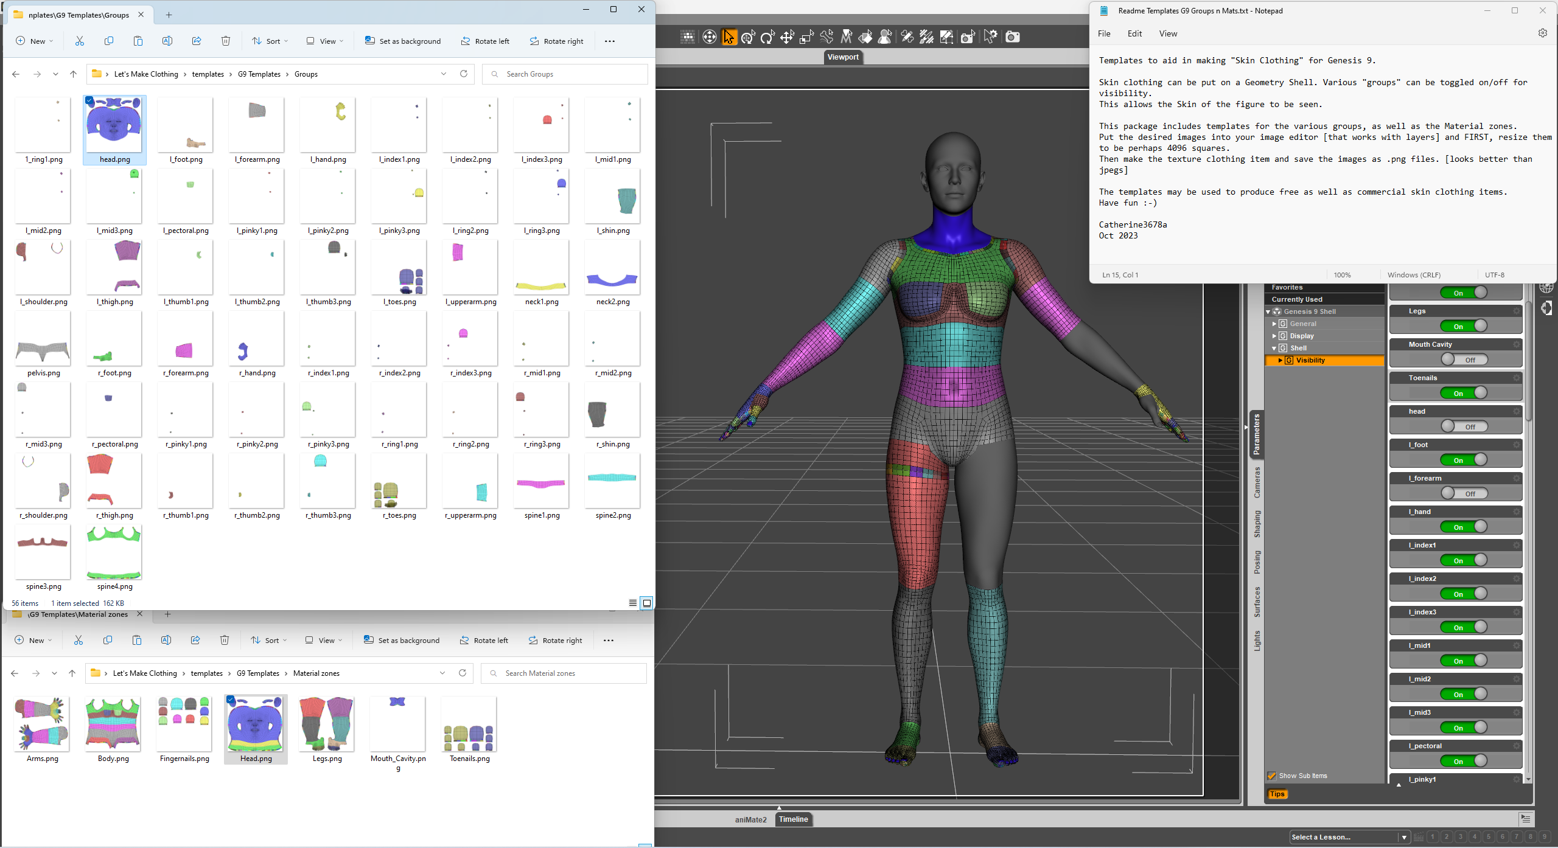Click the Tips button
This screenshot has height=848, width=1558.
tap(1277, 794)
